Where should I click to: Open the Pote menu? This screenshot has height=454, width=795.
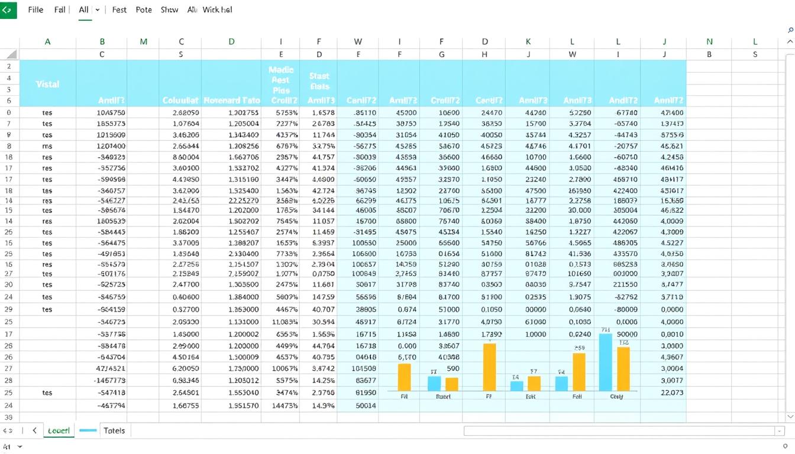(144, 10)
